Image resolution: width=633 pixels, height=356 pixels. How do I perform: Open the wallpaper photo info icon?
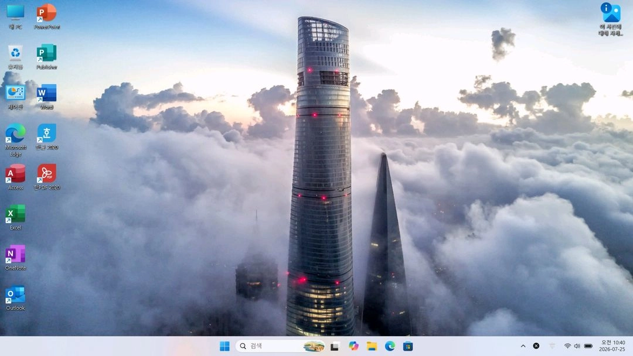[610, 19]
